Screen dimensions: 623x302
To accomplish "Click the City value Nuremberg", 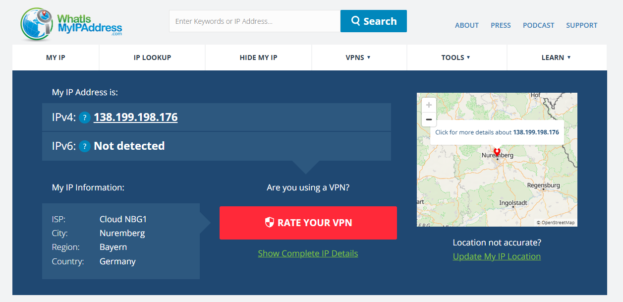I will coord(122,233).
